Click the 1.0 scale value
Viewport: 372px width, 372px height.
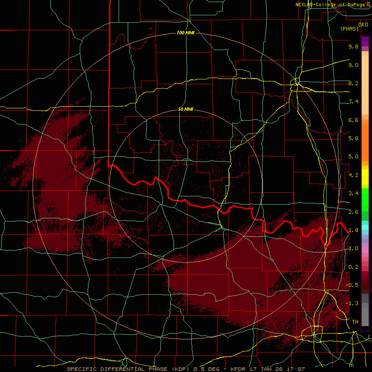click(353, 248)
